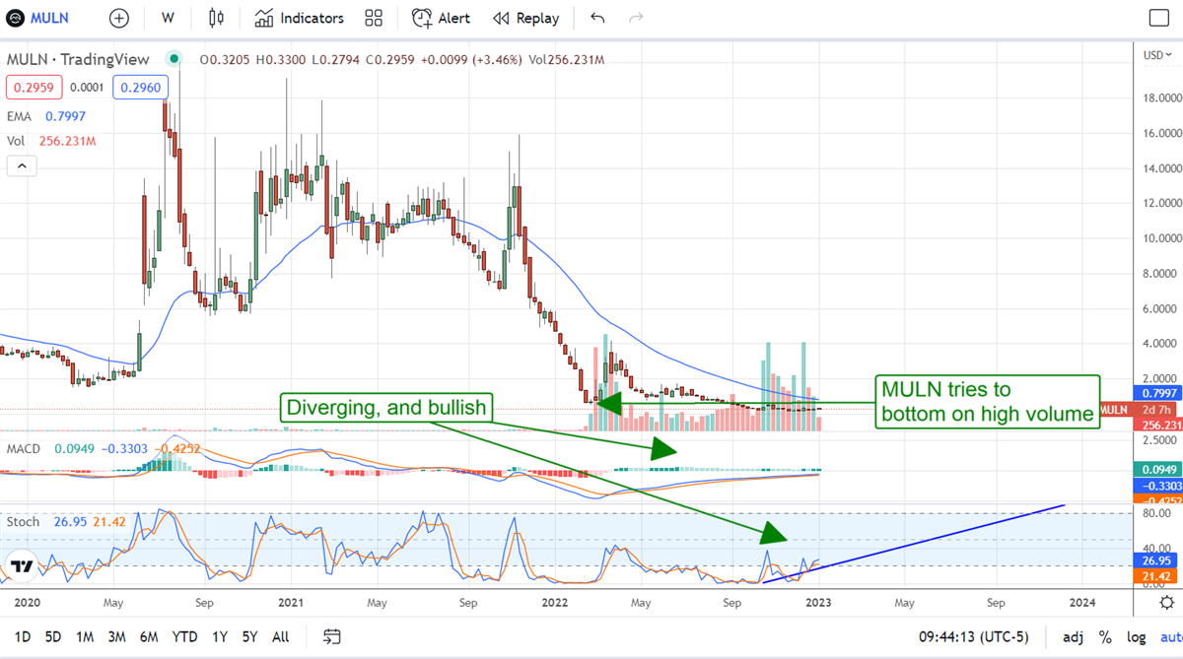Click the redo arrow
The image size is (1183, 659).
[x=636, y=18]
